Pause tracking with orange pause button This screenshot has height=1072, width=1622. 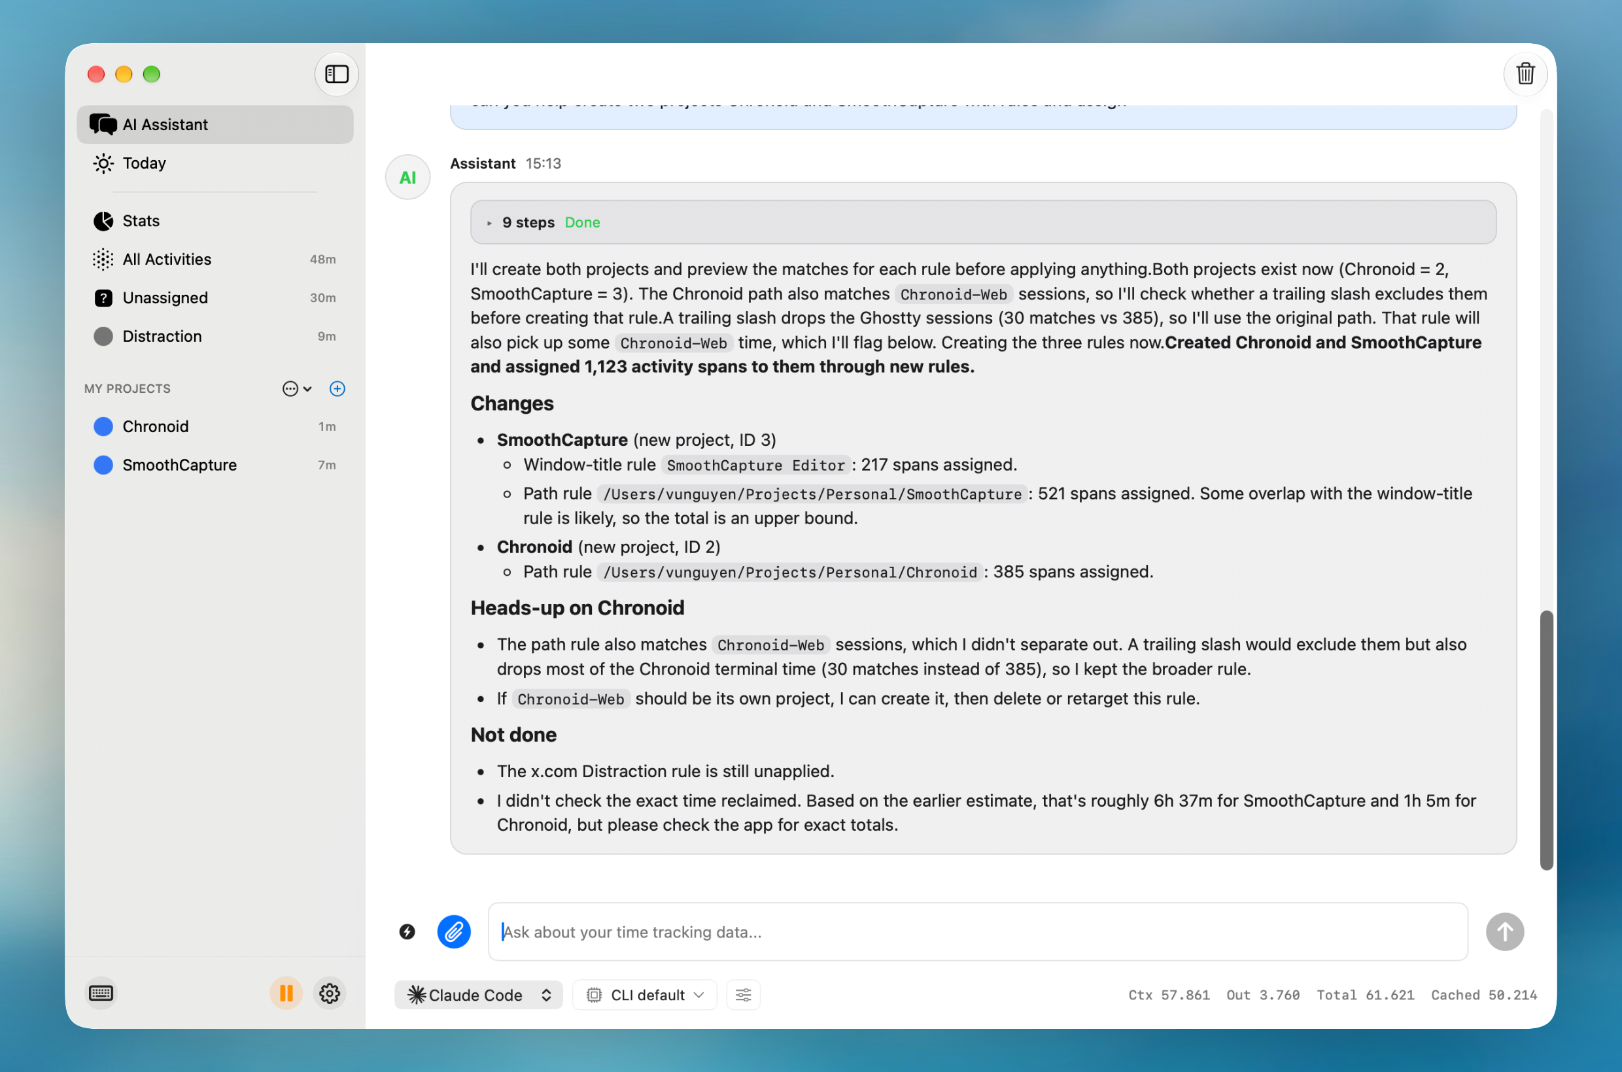click(286, 993)
